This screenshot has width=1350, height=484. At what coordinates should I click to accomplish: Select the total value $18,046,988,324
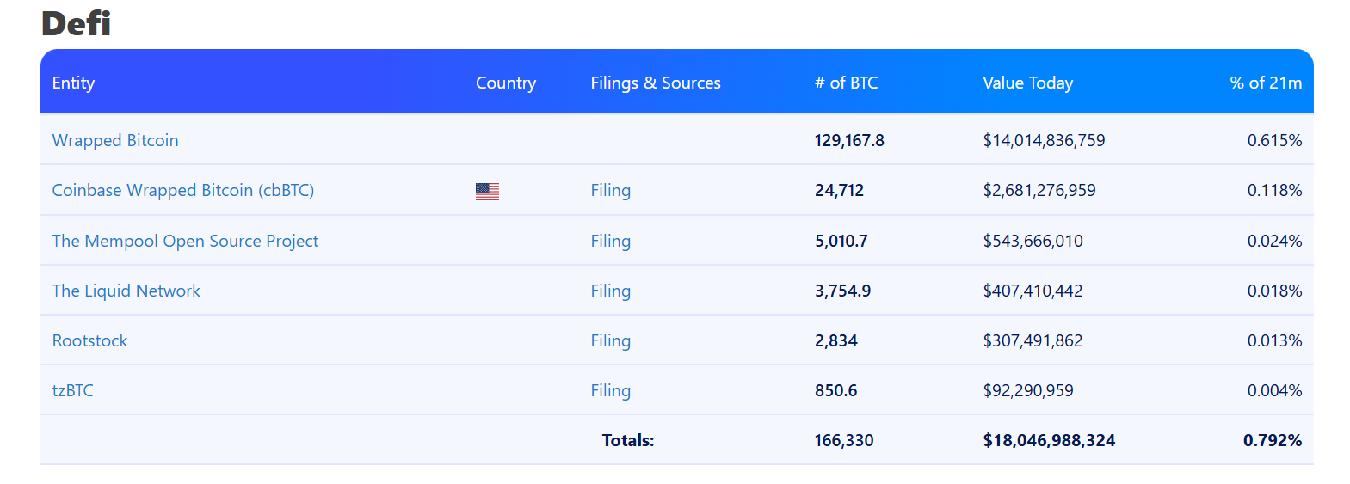(x=1048, y=440)
